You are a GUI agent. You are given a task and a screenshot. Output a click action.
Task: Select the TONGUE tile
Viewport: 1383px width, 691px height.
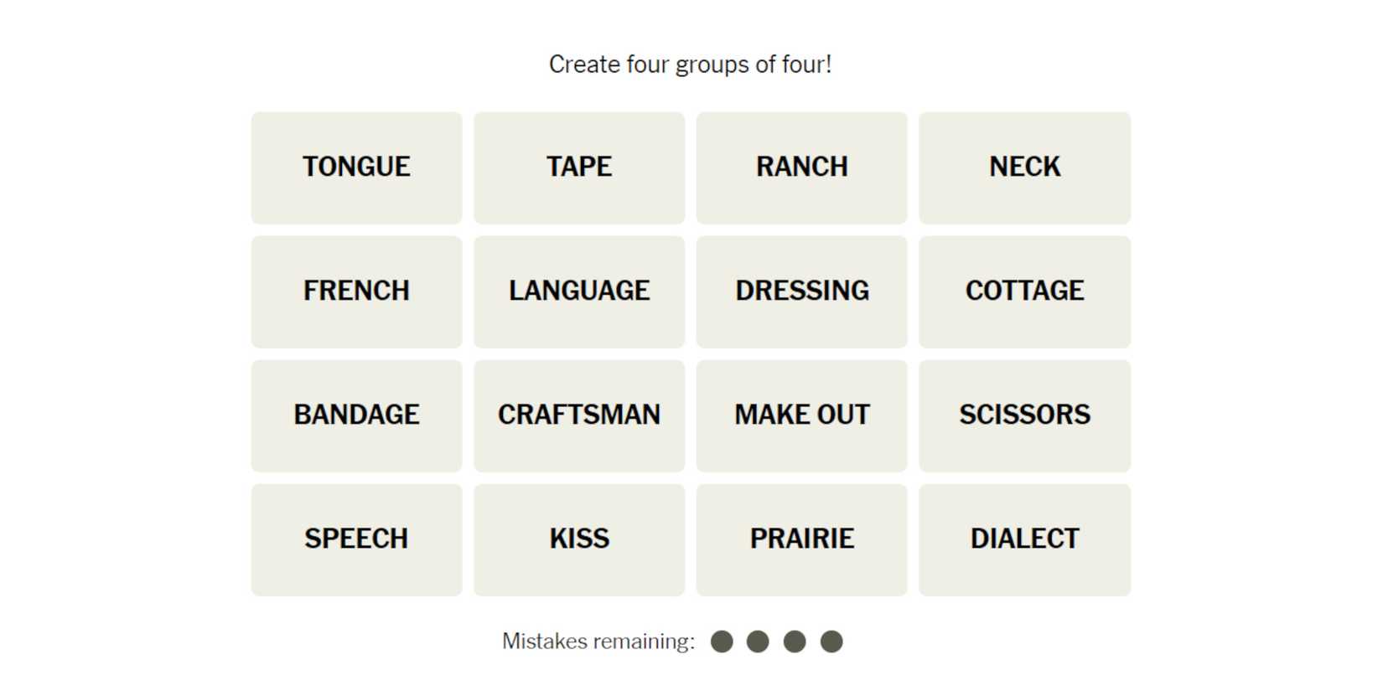pyautogui.click(x=356, y=168)
